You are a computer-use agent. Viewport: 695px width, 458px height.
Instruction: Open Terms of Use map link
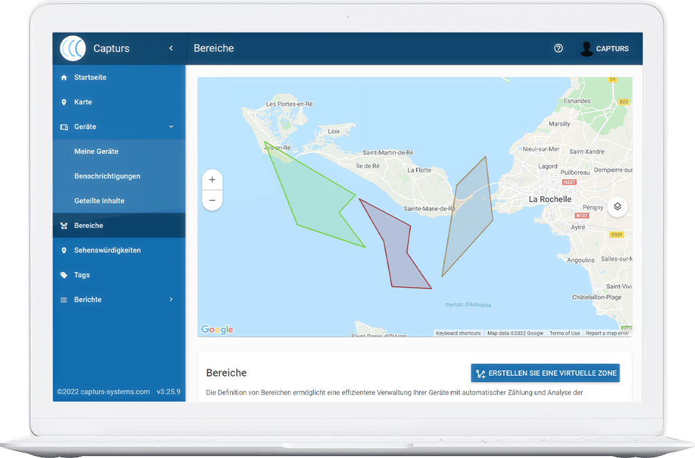click(x=565, y=334)
